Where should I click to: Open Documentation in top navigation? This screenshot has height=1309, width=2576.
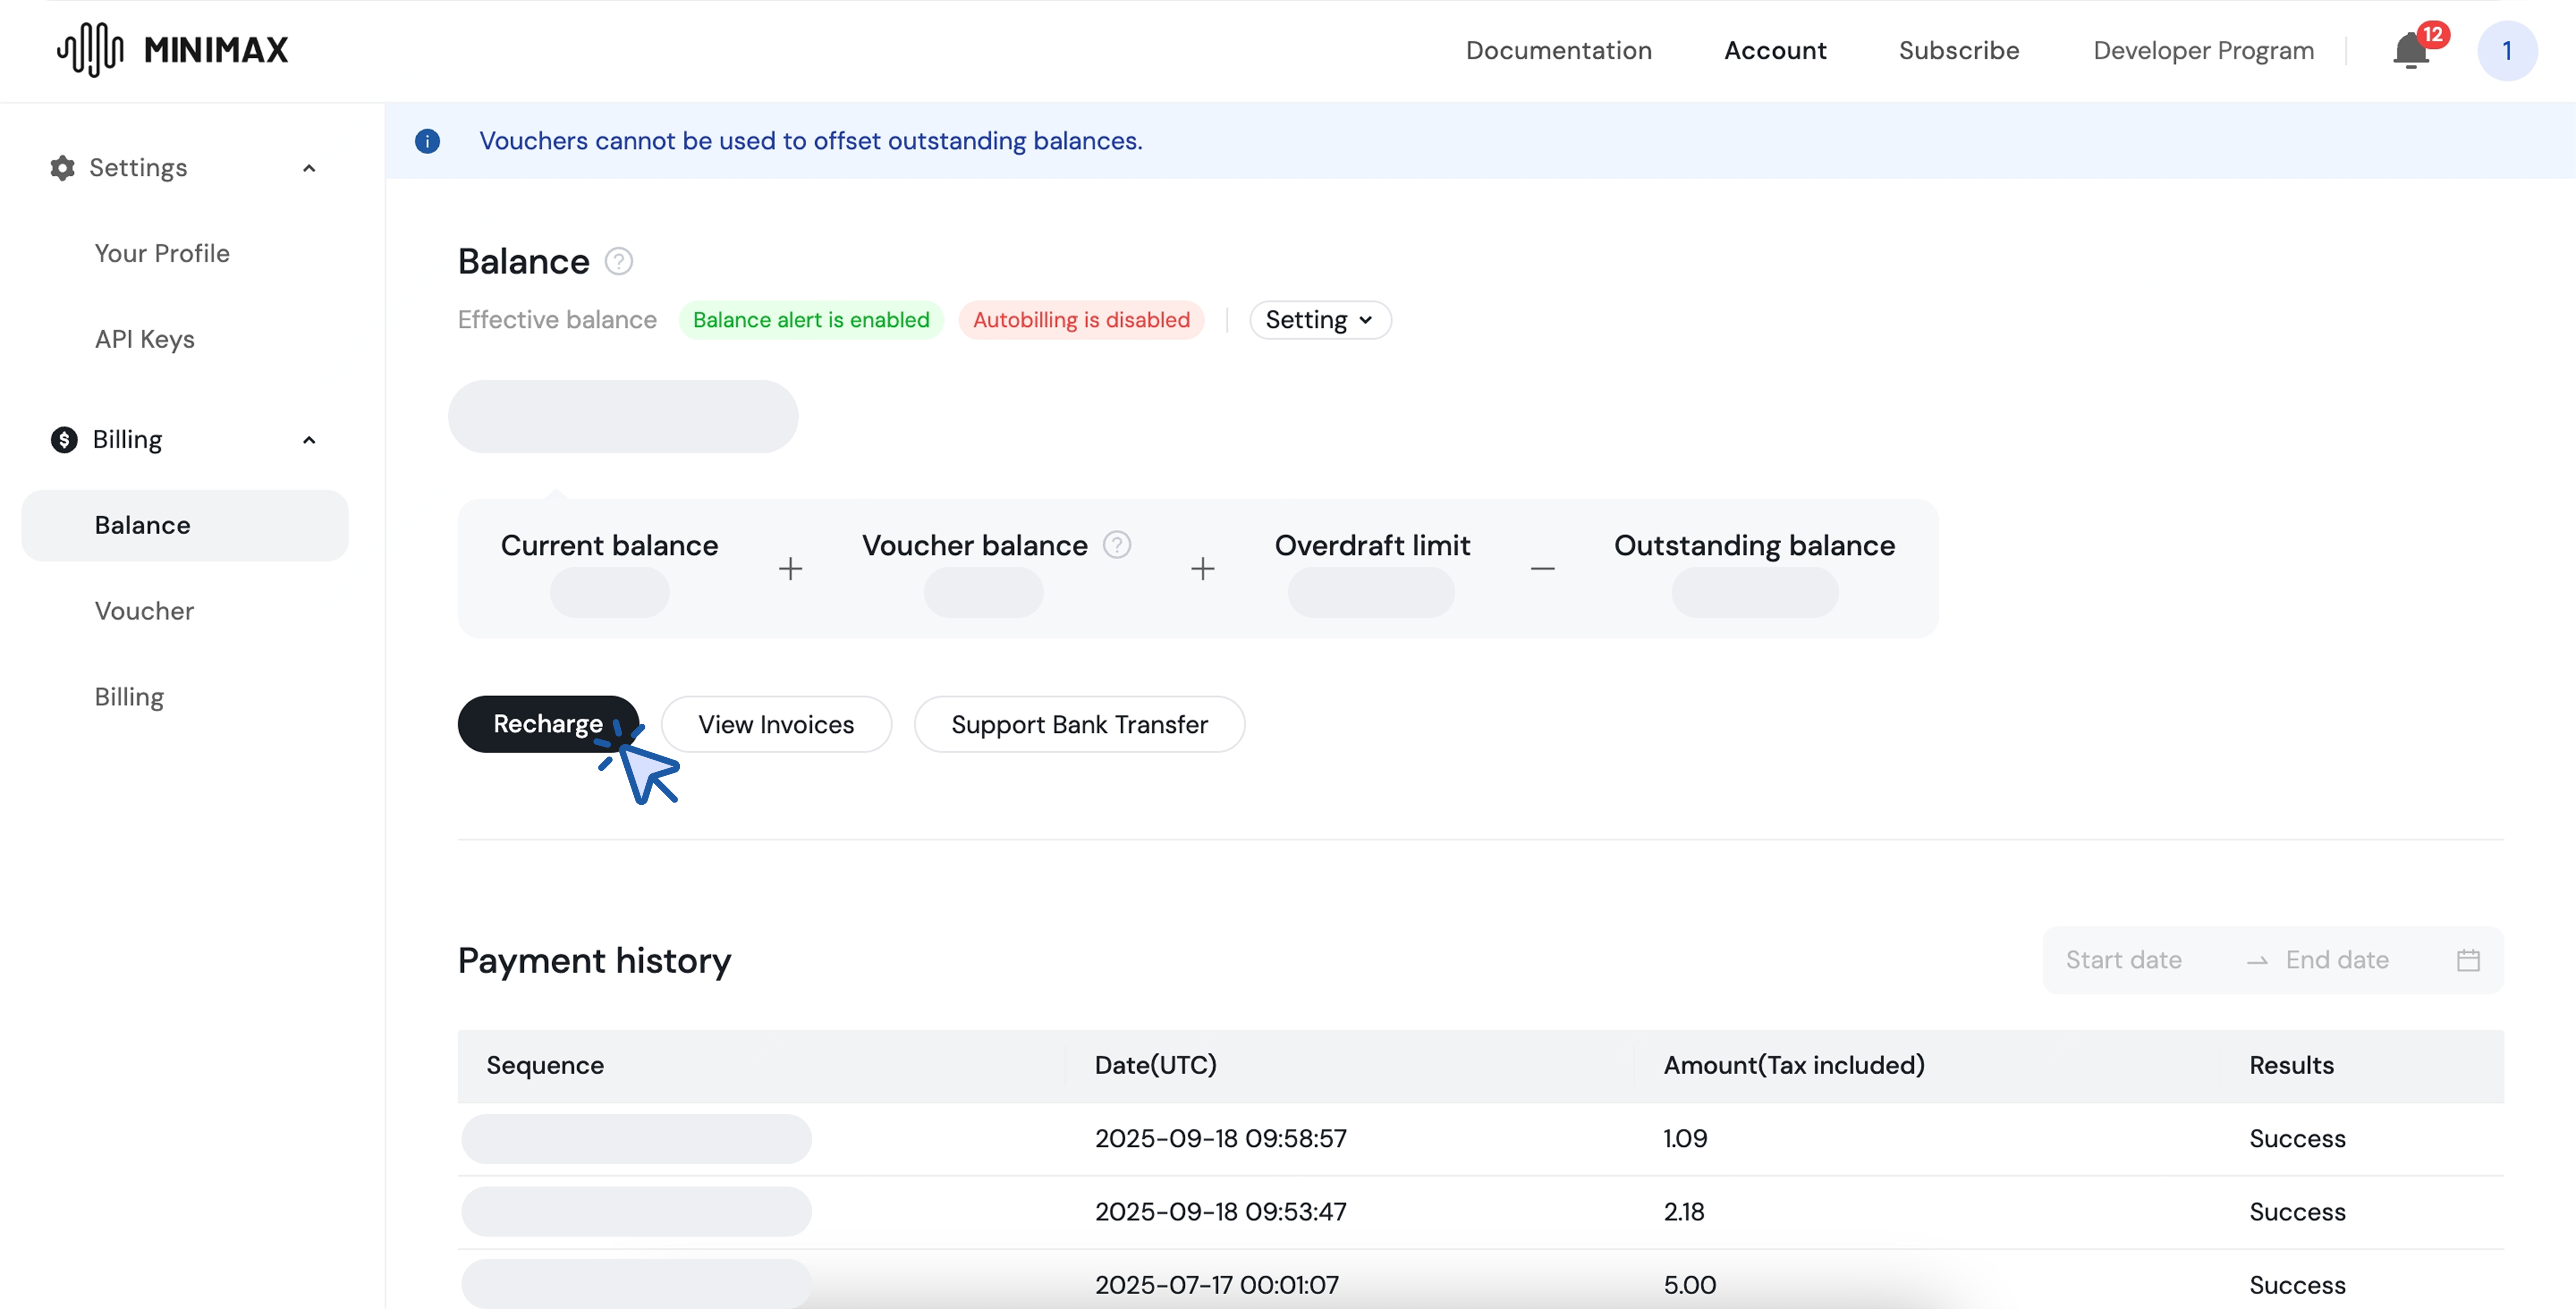point(1558,51)
